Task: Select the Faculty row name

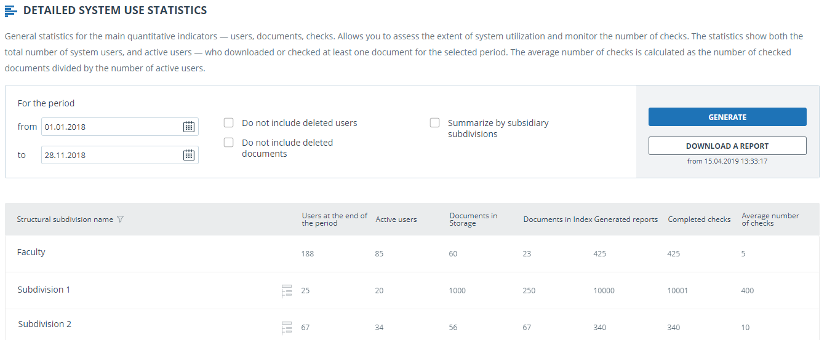Action: tap(31, 252)
